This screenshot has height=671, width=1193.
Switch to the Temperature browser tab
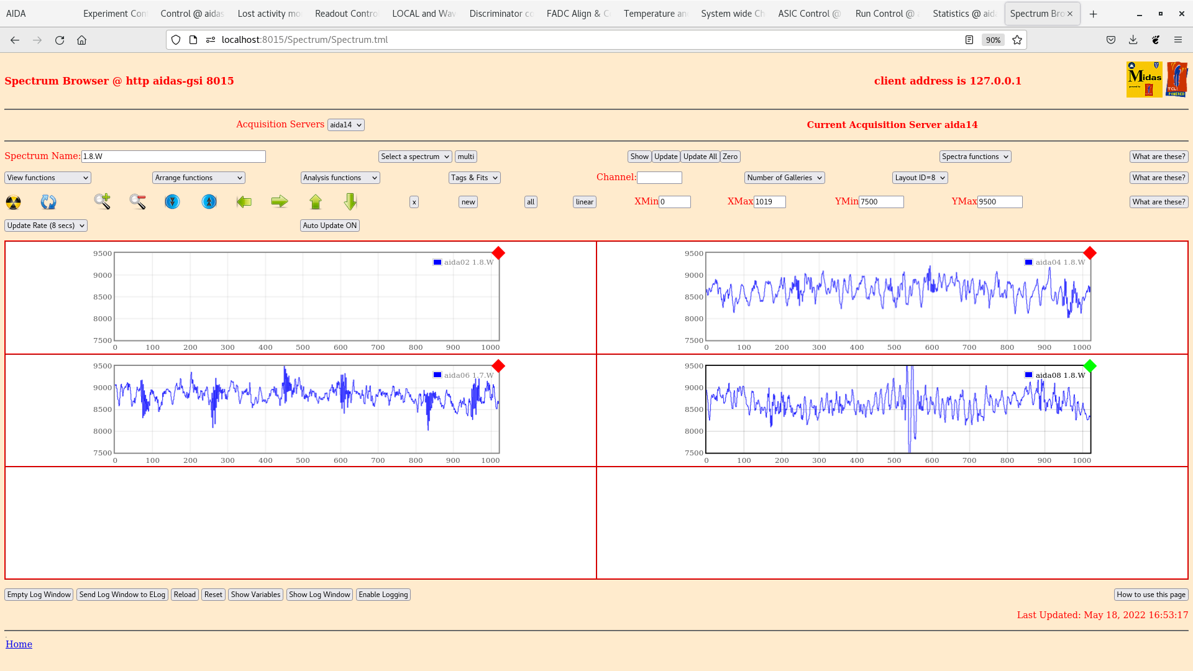[x=656, y=14]
